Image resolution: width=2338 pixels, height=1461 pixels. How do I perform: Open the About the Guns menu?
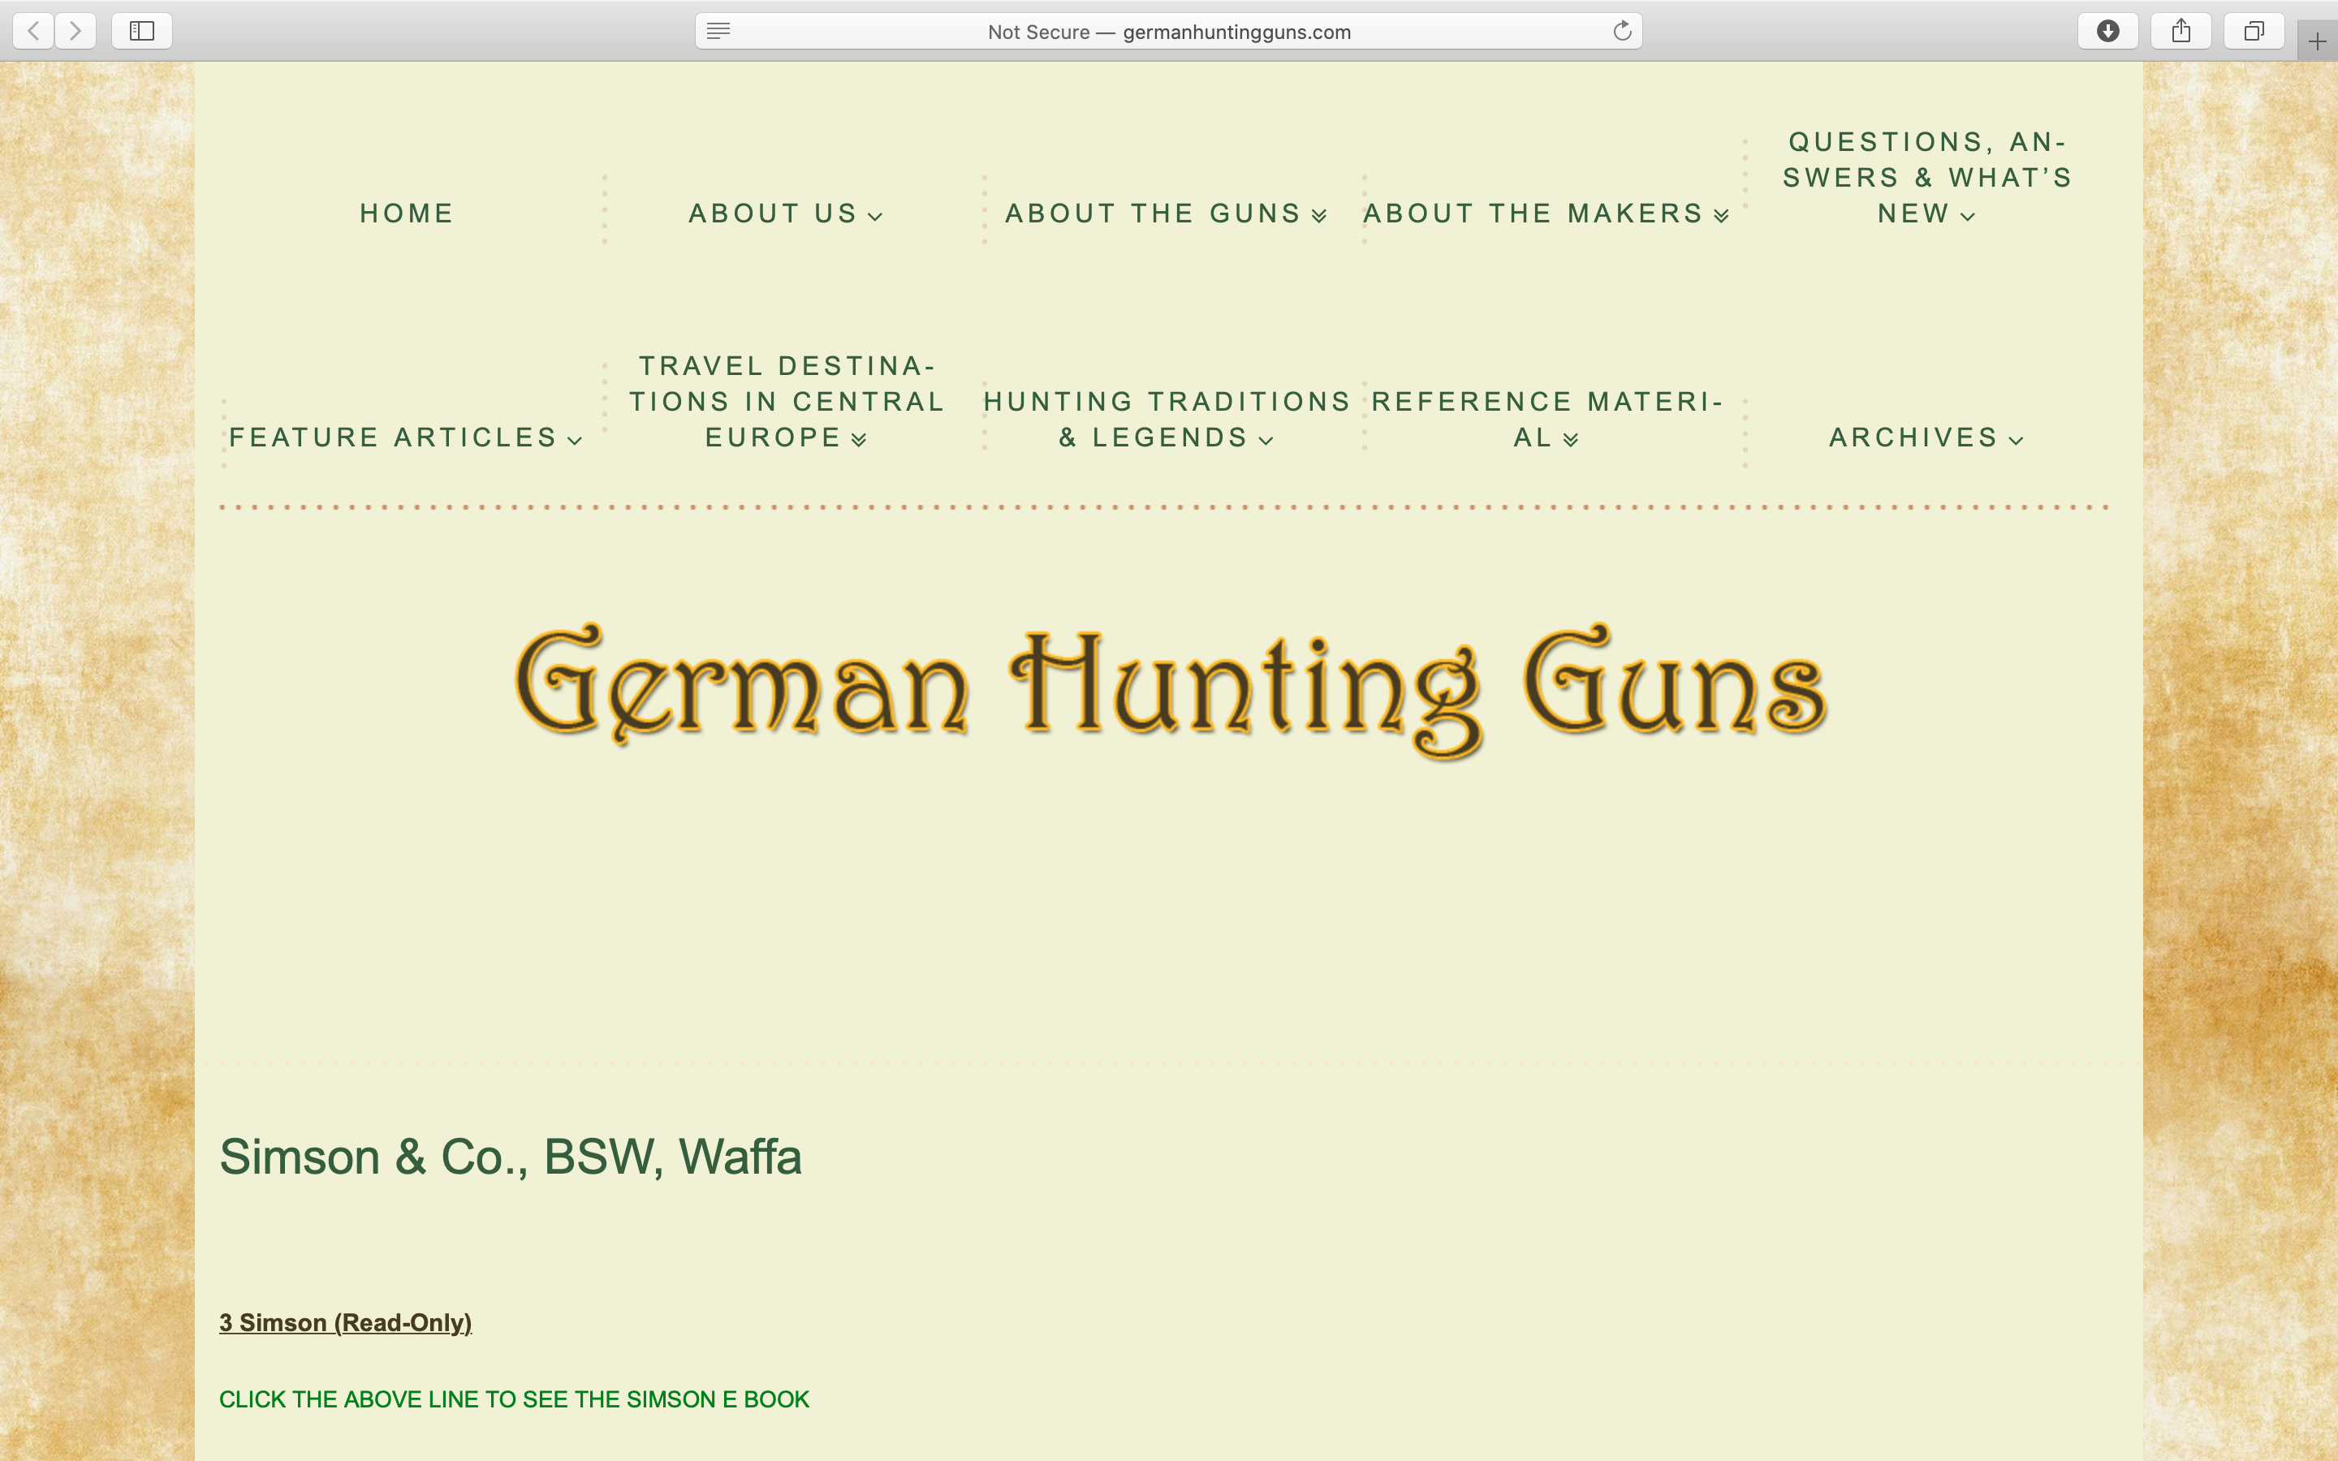tap(1166, 213)
